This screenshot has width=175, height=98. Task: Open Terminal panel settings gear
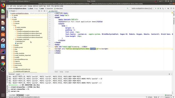click(x=169, y=74)
